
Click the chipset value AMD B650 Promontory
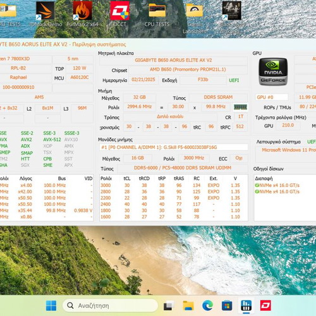point(188,70)
